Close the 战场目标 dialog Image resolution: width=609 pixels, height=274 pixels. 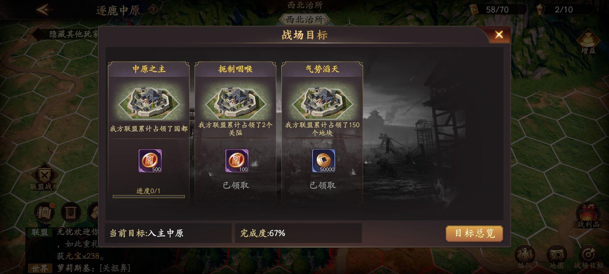tap(499, 35)
